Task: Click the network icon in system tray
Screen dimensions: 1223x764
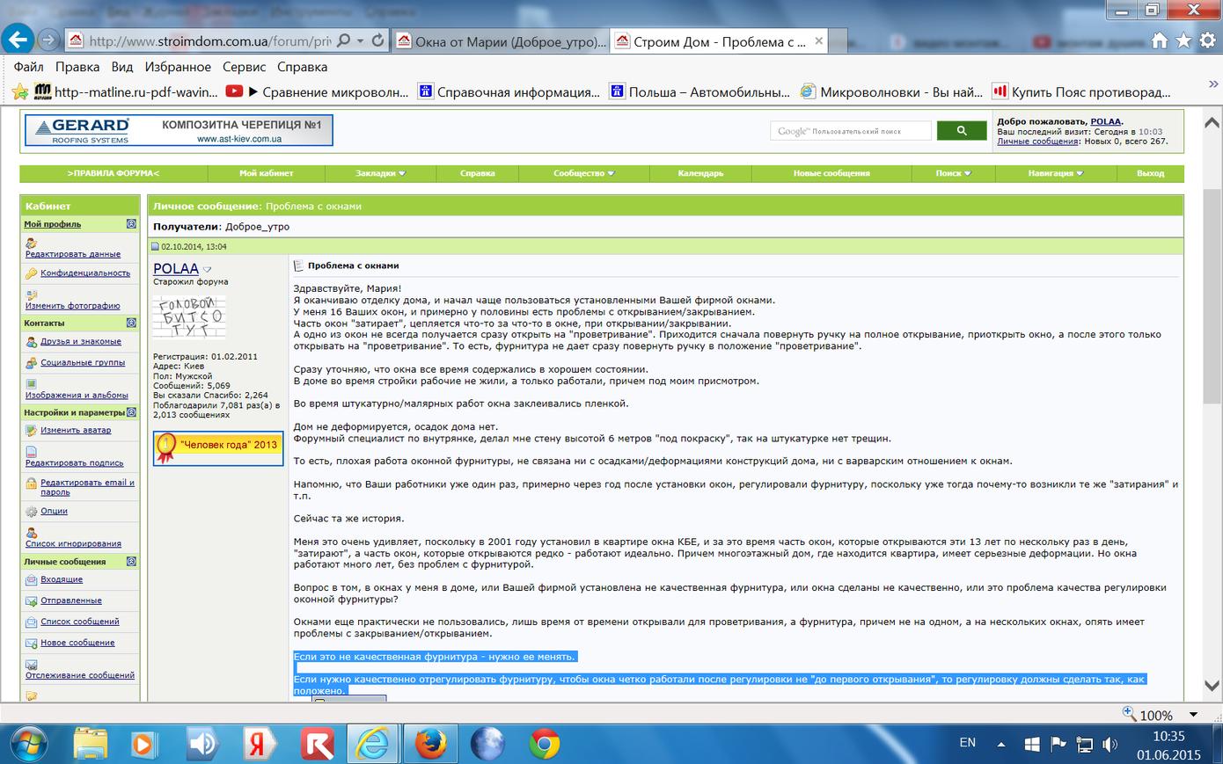Action: click(1085, 744)
